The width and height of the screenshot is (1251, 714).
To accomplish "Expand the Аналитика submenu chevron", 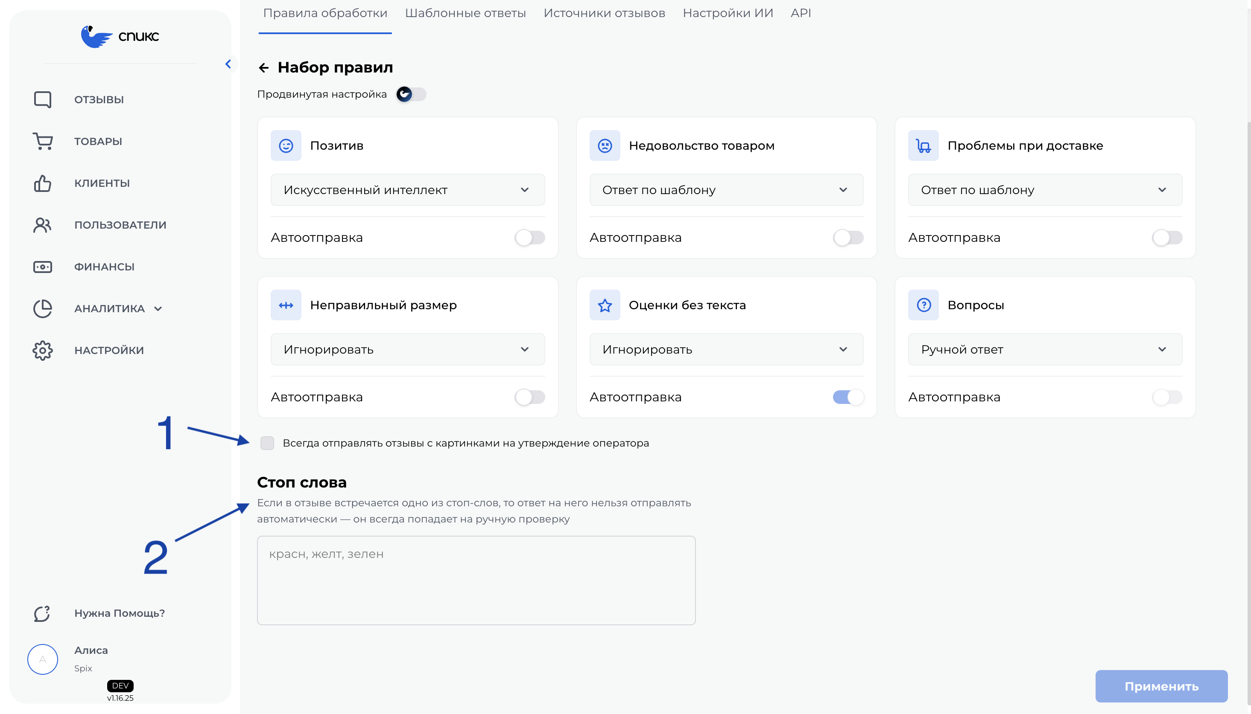I will [x=158, y=309].
